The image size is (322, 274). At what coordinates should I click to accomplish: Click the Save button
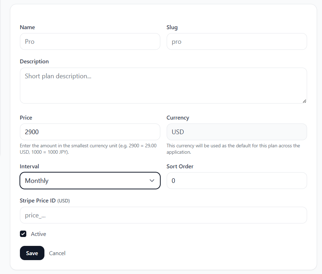click(32, 253)
